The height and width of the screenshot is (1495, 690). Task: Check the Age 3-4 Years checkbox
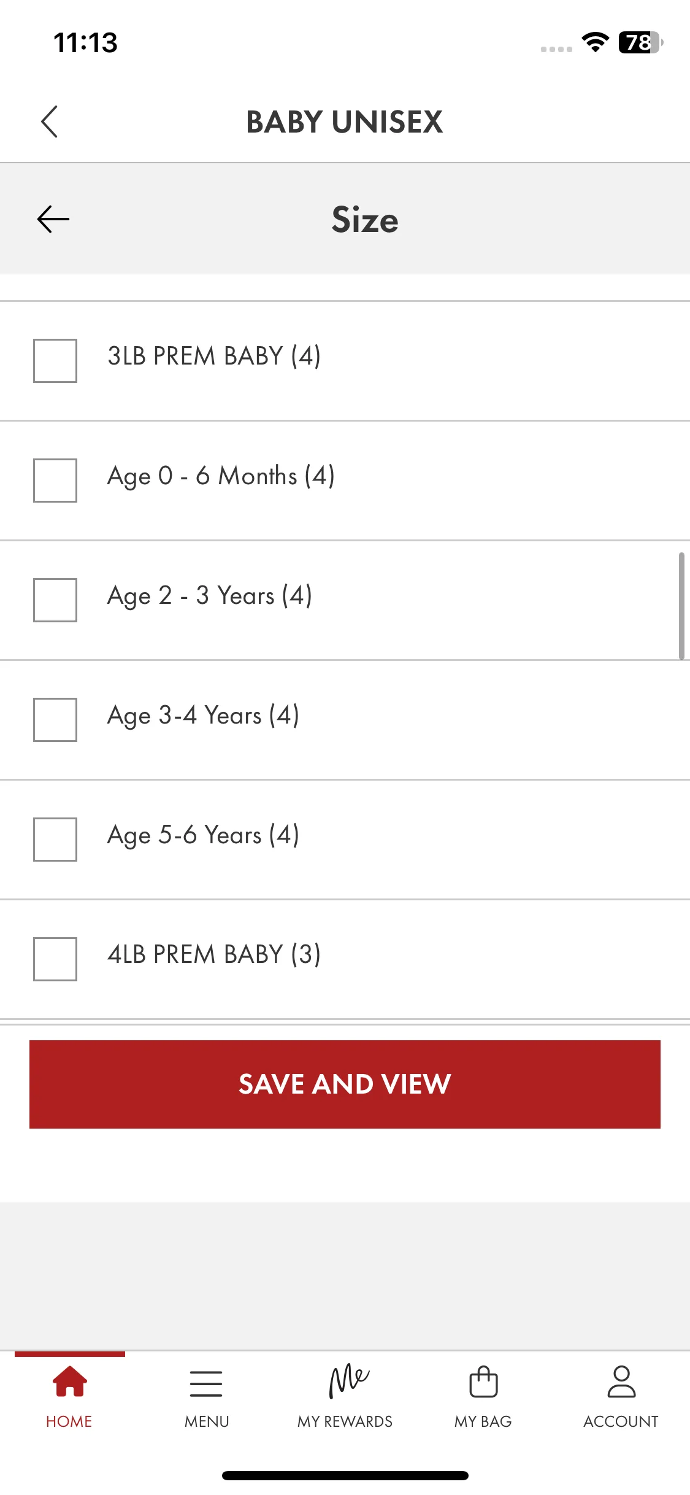(55, 720)
